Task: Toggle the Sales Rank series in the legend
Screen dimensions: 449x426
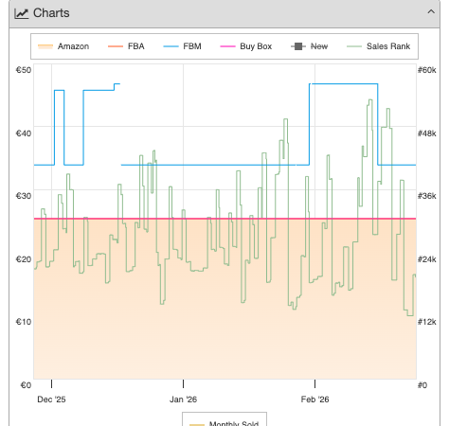Action: tap(378, 46)
